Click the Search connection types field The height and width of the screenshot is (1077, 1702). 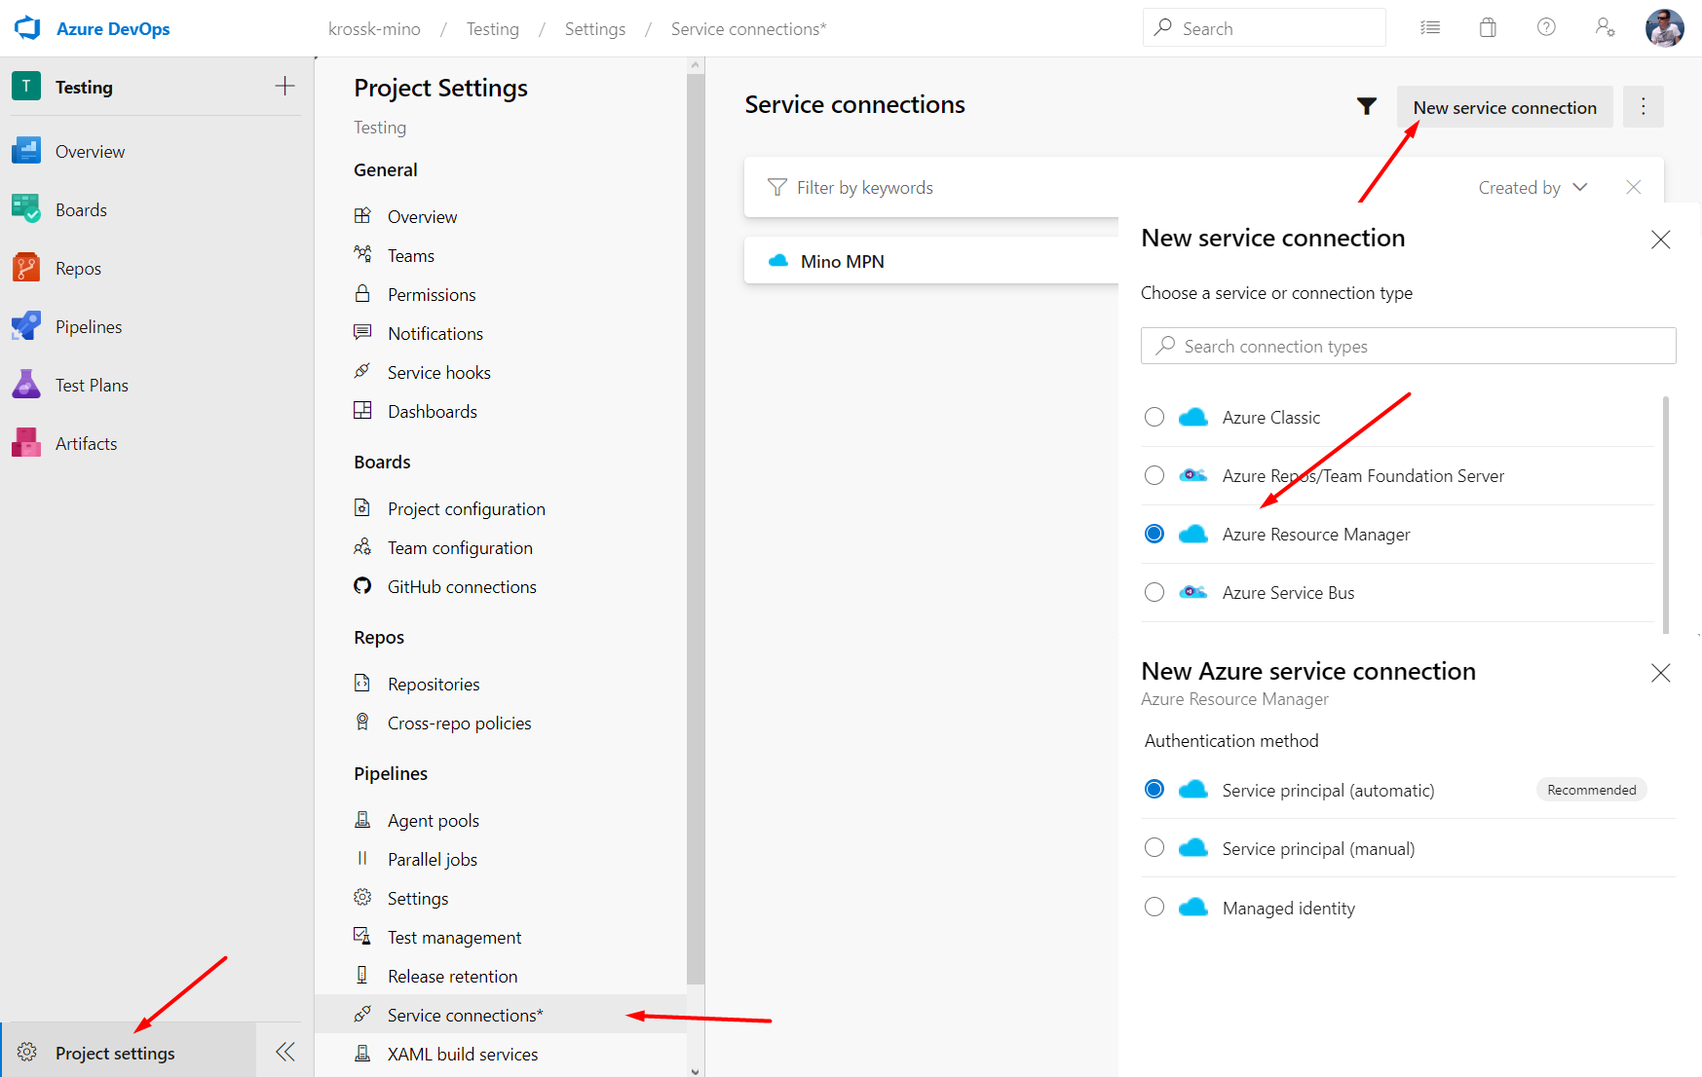click(1409, 346)
